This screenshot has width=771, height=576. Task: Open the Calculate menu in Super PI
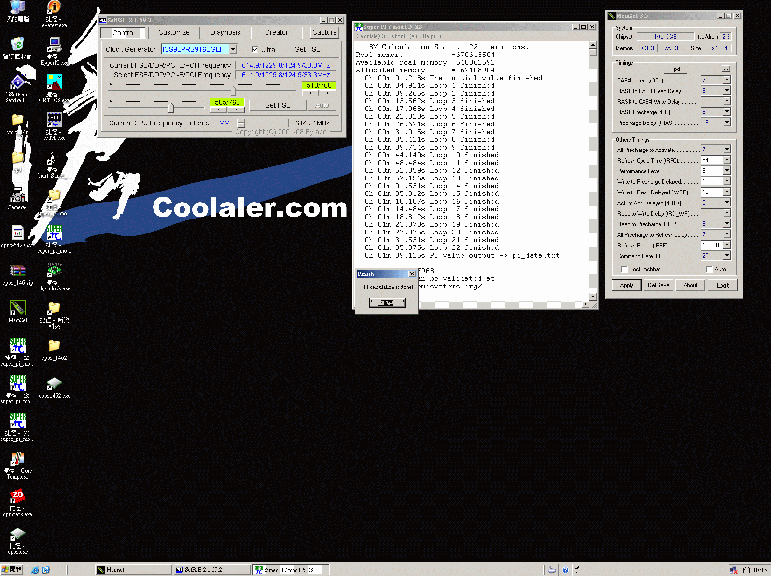[370, 36]
